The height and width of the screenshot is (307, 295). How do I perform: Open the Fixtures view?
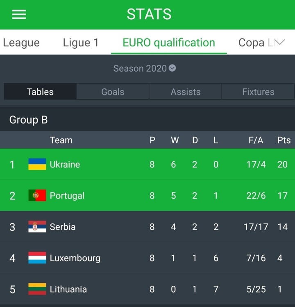(x=258, y=92)
